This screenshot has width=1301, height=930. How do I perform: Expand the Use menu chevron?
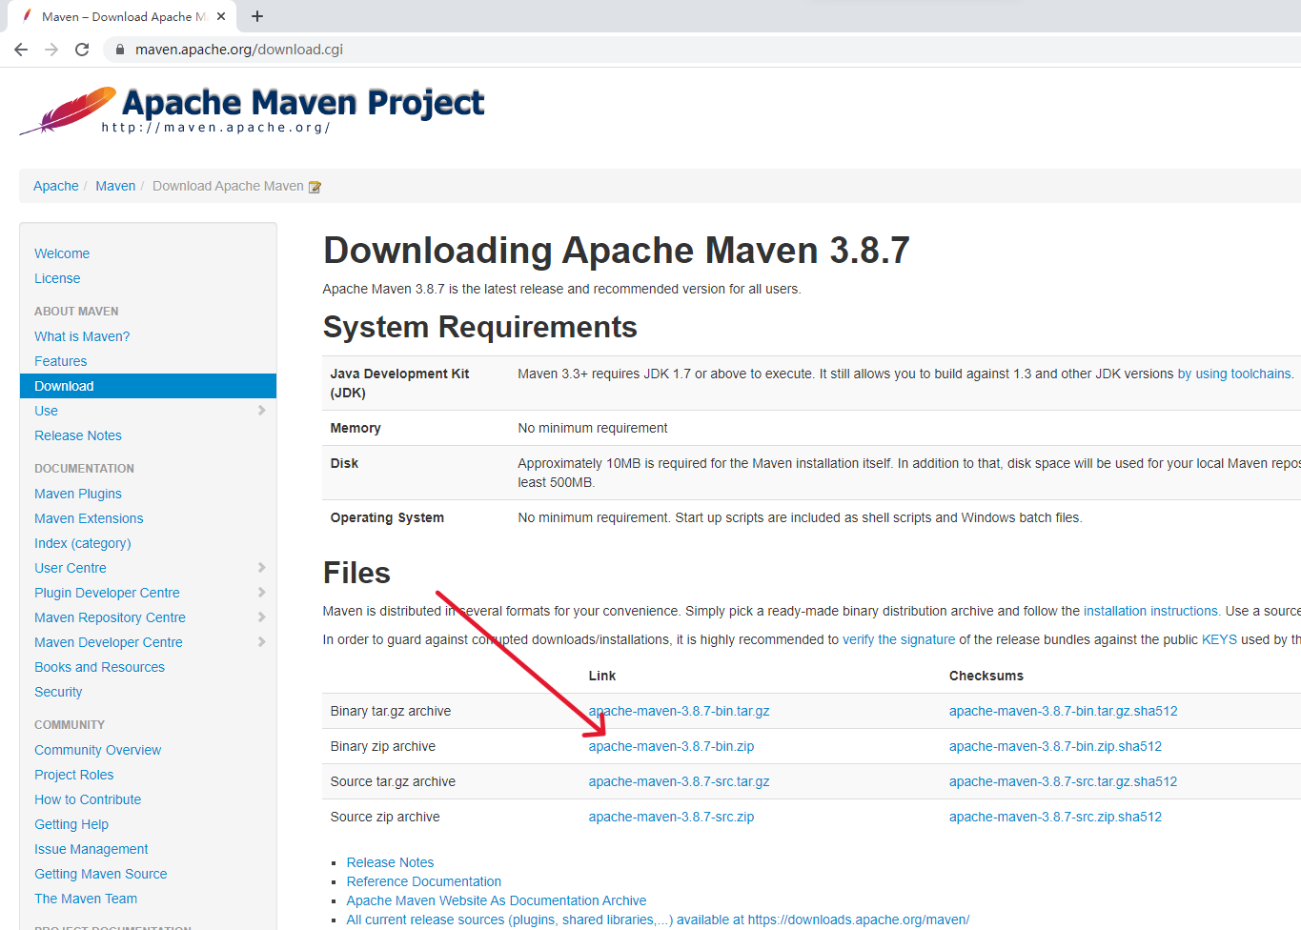tap(261, 411)
